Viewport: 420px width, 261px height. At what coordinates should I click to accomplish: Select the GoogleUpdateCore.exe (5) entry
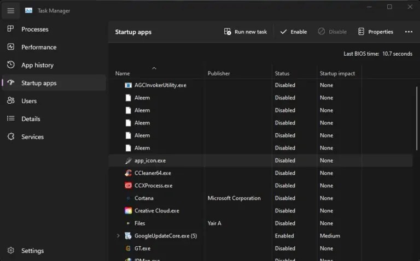click(x=166, y=236)
